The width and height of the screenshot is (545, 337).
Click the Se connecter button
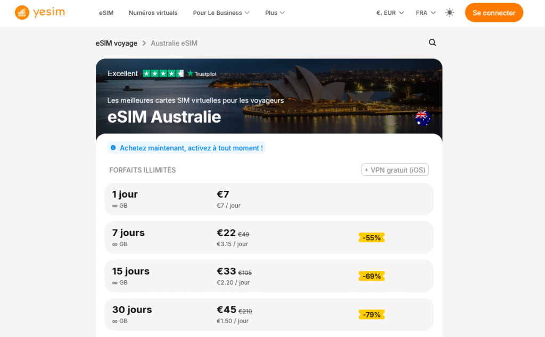494,12
